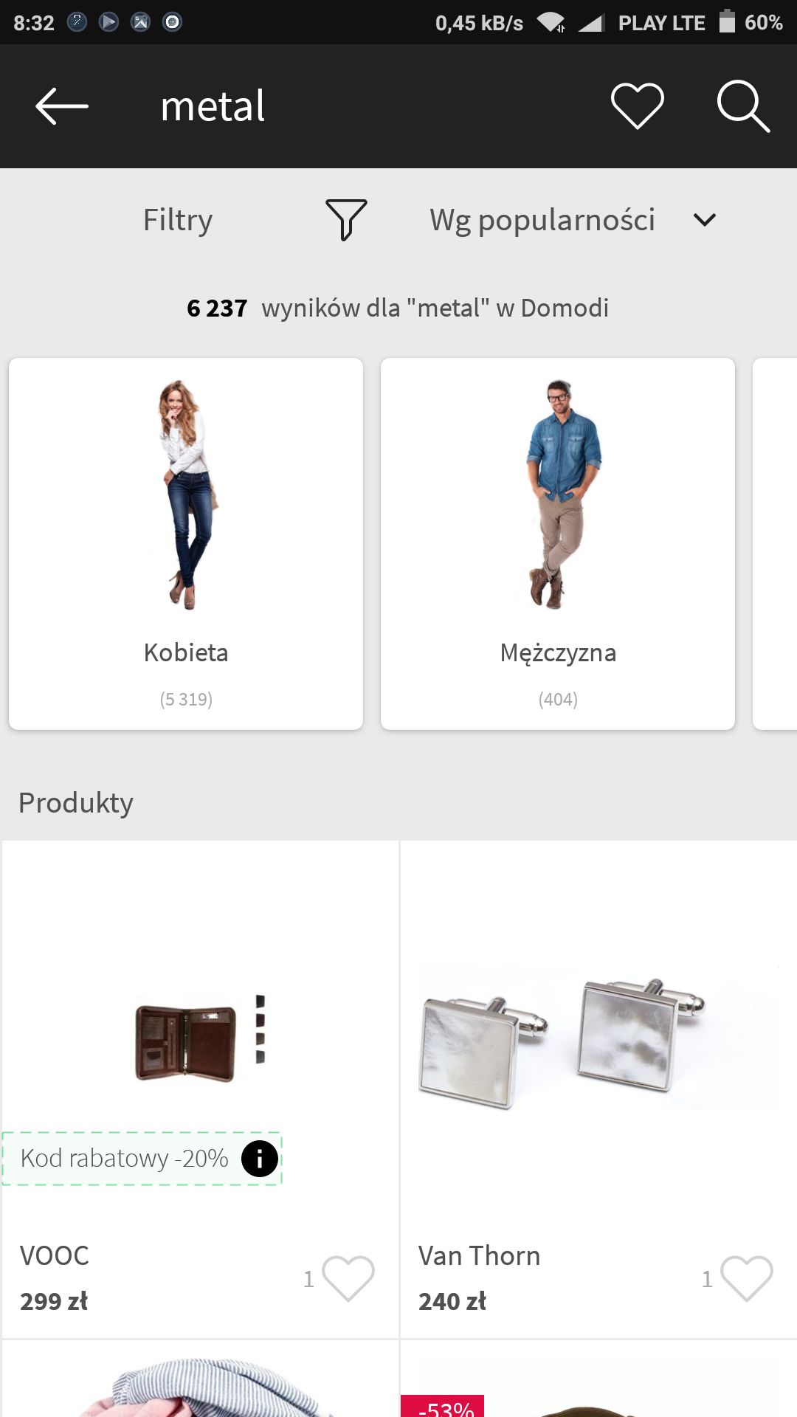797x1417 pixels.
Task: Click the -53% discount label
Action: point(443,1407)
